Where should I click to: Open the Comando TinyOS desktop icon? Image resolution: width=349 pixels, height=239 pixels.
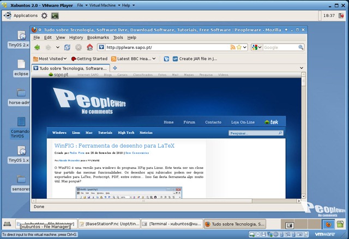pos(20,128)
